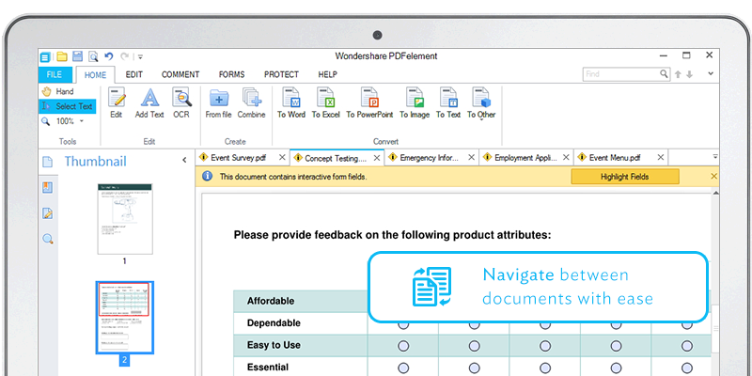Open the 100% zoom level dropdown
The width and height of the screenshot is (752, 376).
tap(82, 121)
